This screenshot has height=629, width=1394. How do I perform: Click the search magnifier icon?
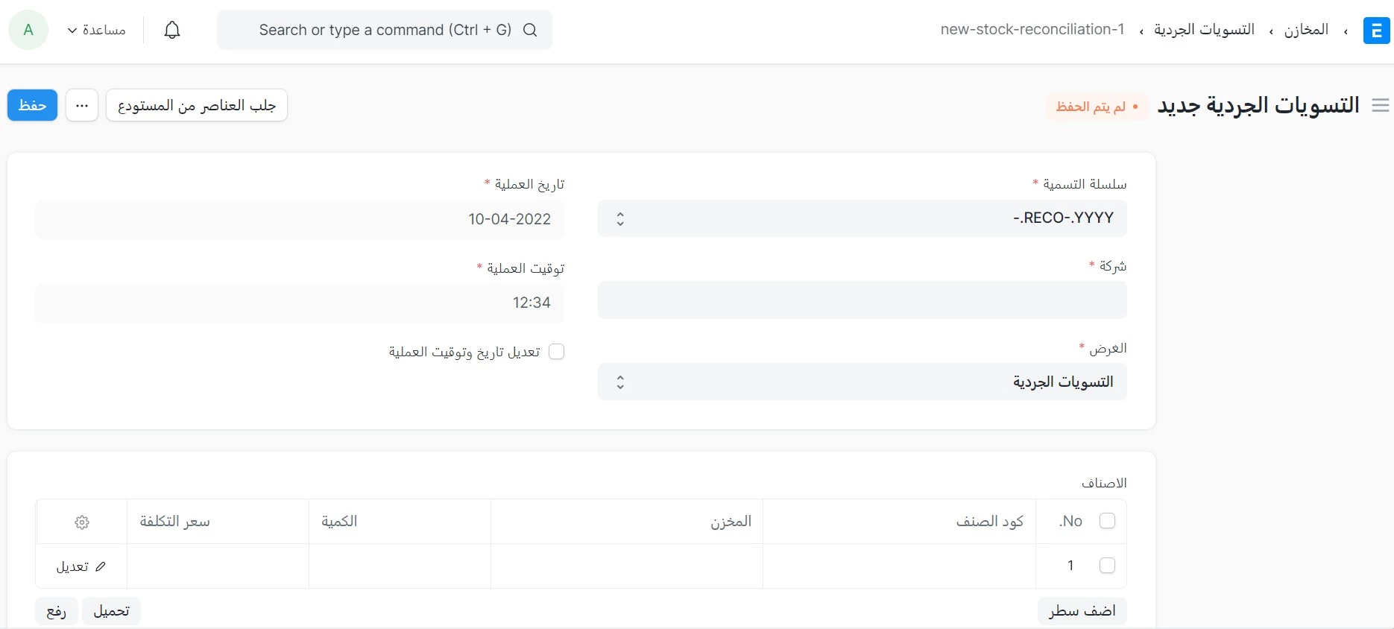click(530, 30)
